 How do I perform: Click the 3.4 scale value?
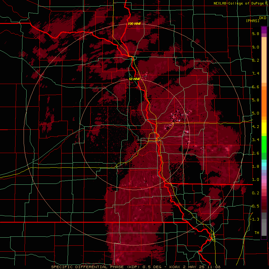(256, 140)
